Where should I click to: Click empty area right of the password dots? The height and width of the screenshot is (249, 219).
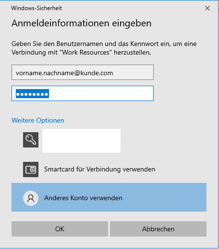coord(101,93)
